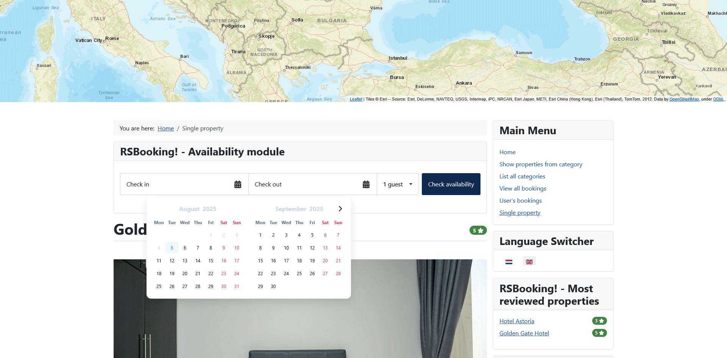Focus the Check in date field
727x358 pixels.
pyautogui.click(x=184, y=184)
